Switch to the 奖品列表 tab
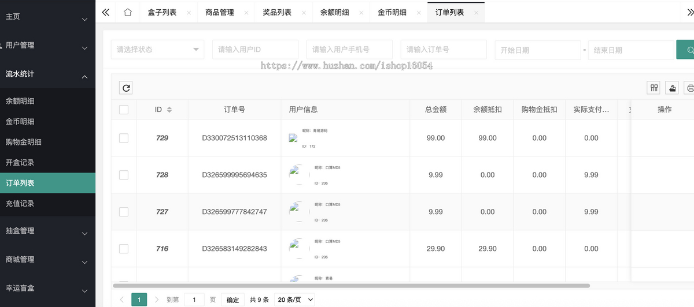The image size is (694, 307). [277, 12]
